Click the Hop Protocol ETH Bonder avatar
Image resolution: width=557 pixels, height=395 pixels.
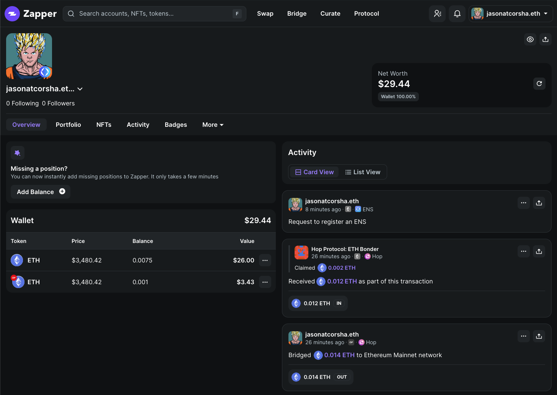point(301,253)
